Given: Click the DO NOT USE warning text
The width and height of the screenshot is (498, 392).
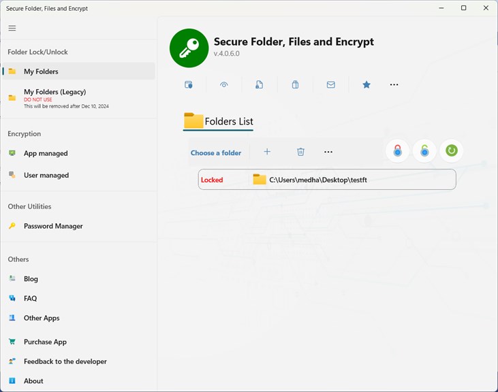Looking at the screenshot, I should click(x=37, y=99).
